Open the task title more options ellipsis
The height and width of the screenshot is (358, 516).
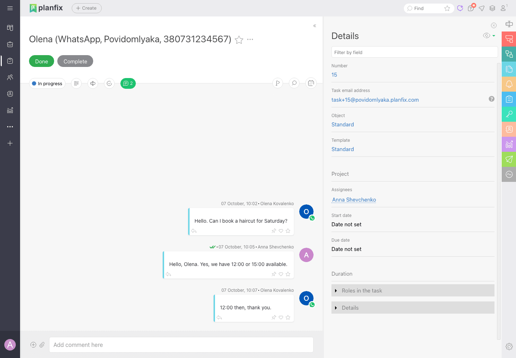[250, 39]
